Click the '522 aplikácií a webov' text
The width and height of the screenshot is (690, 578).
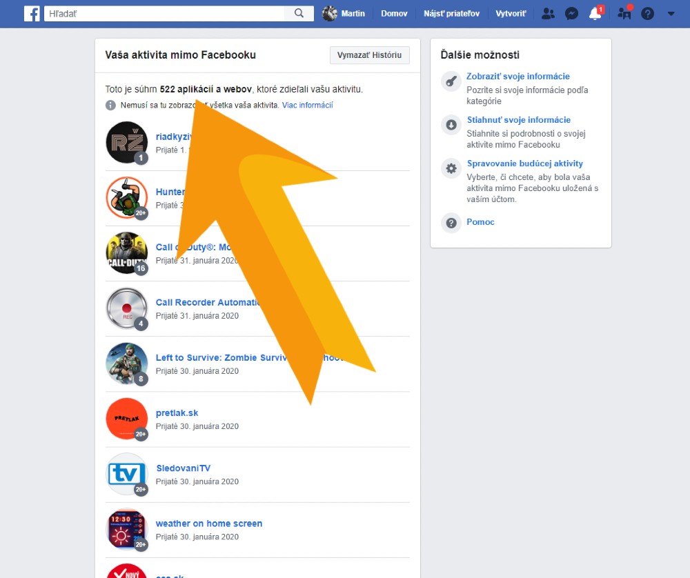tap(206, 89)
